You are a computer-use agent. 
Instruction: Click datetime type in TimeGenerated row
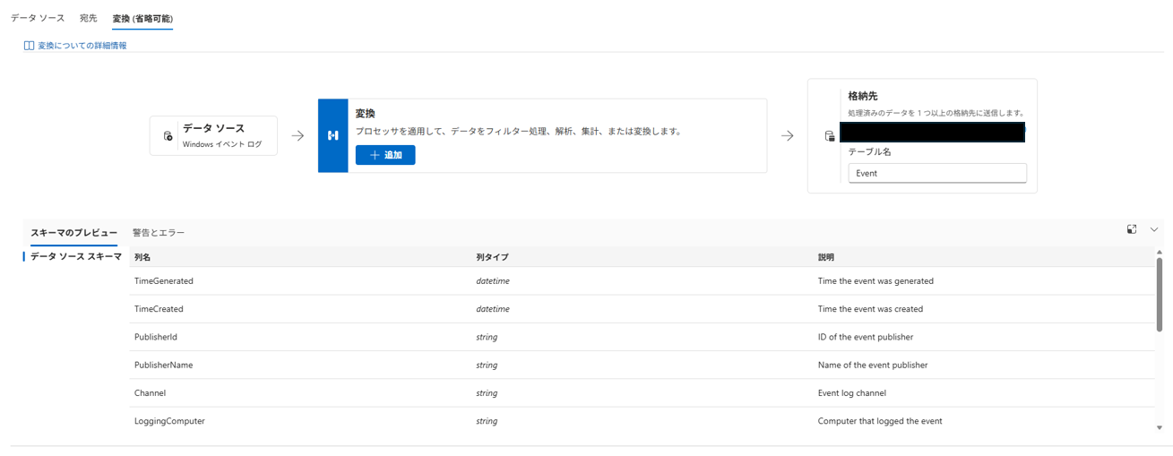tap(493, 280)
